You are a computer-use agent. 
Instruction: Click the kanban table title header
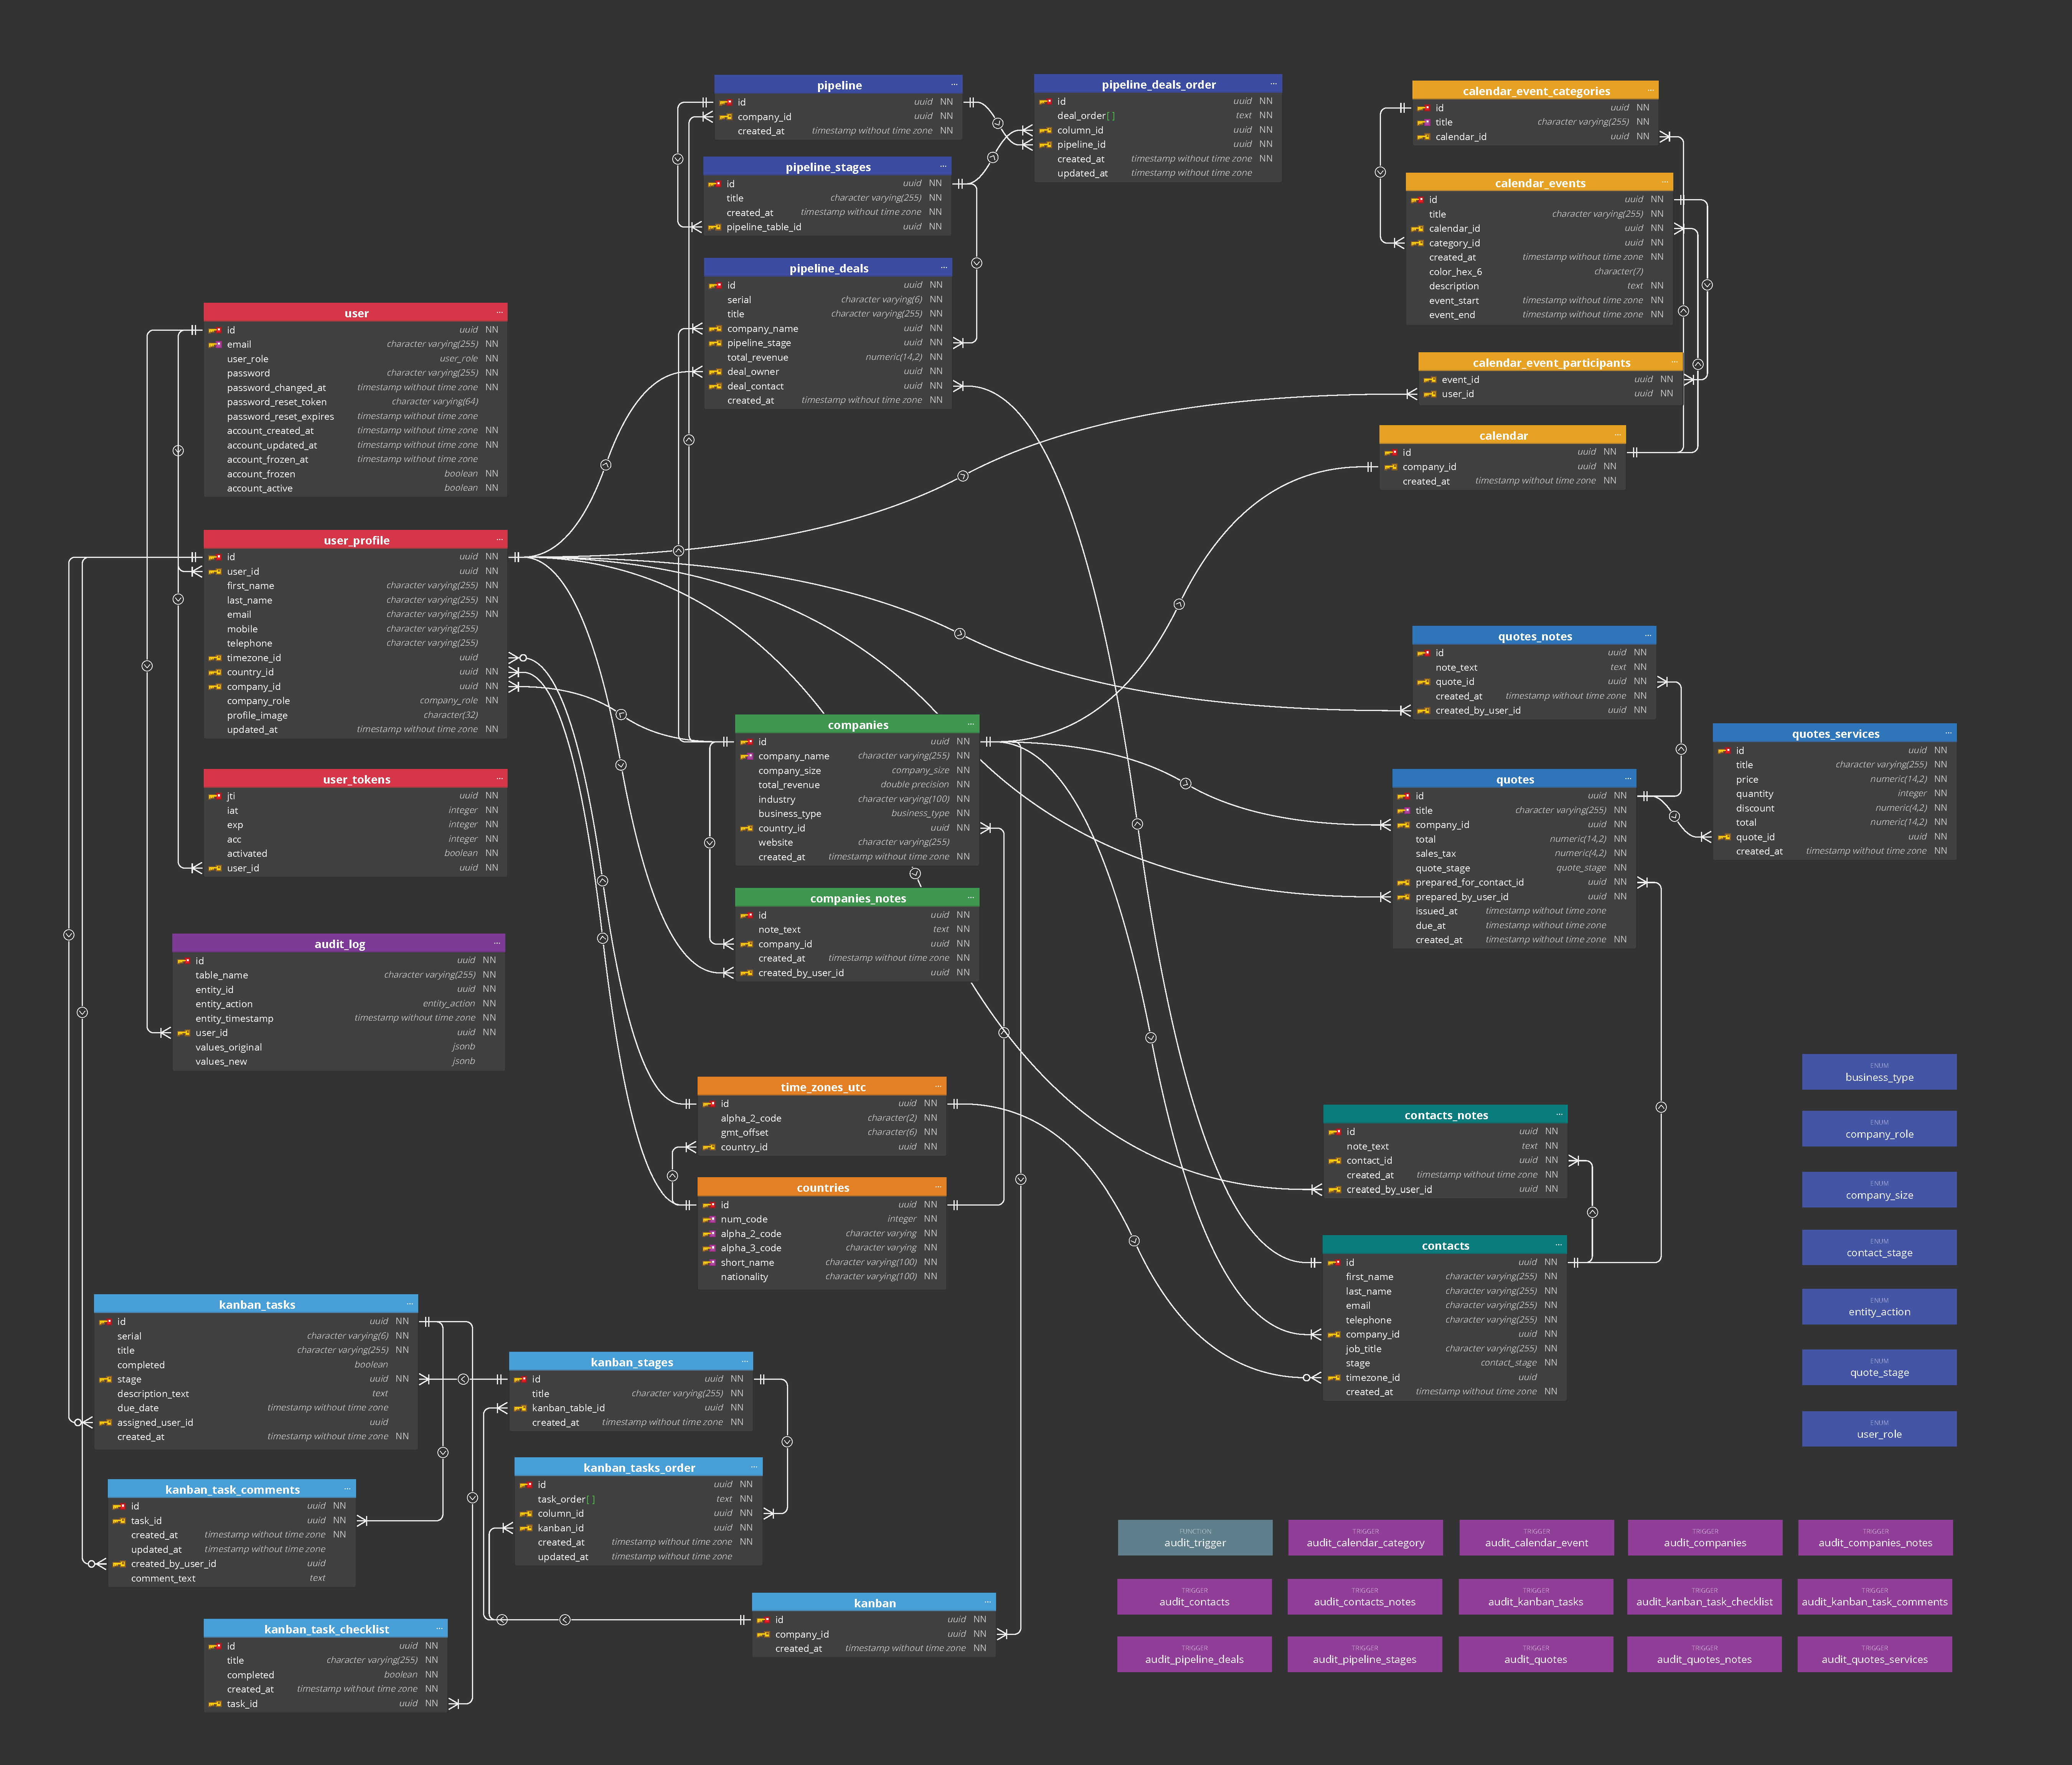(x=874, y=1603)
